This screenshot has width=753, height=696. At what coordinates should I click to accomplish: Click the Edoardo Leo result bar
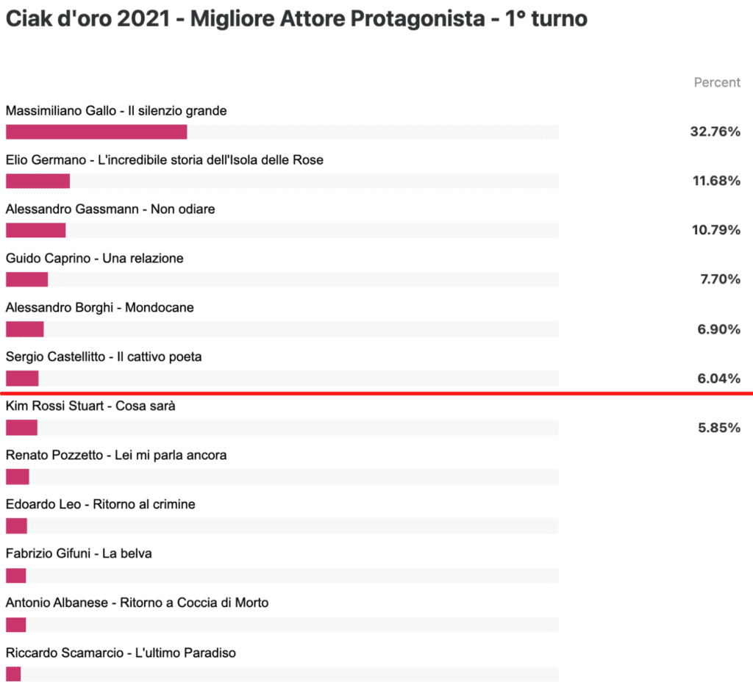(x=282, y=526)
